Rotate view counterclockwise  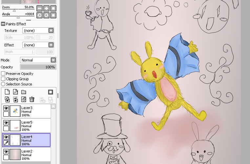click(x=40, y=15)
